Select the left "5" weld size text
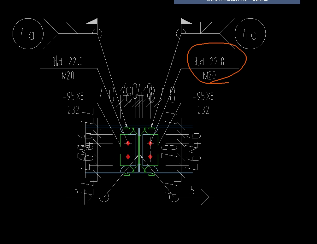The image size is (317, 244). (x=76, y=190)
